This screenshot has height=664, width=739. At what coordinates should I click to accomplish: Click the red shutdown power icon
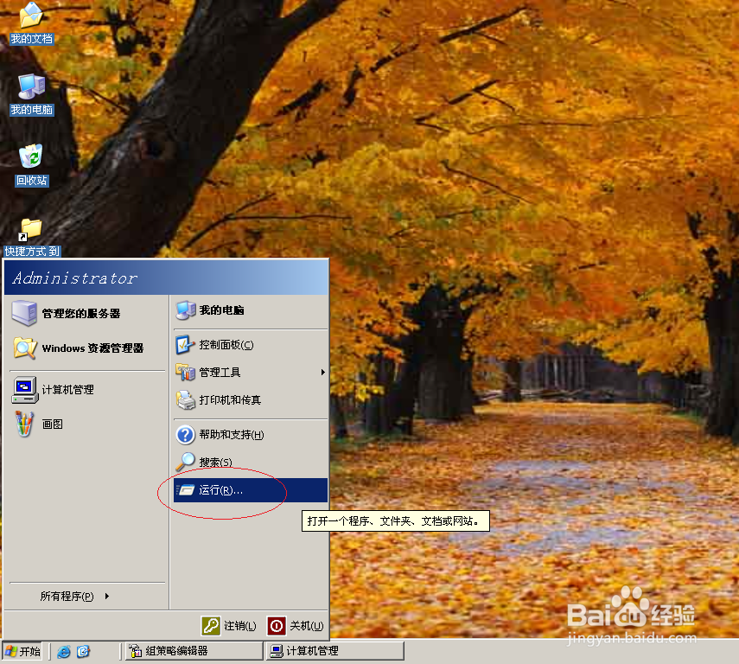tap(277, 626)
